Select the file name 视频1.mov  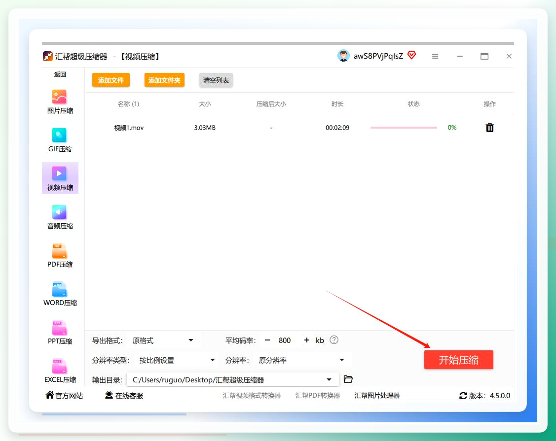[x=129, y=128]
